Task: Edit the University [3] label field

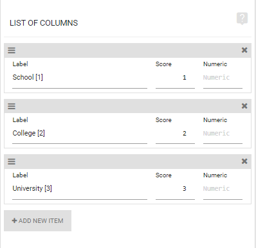Action: [80, 188]
